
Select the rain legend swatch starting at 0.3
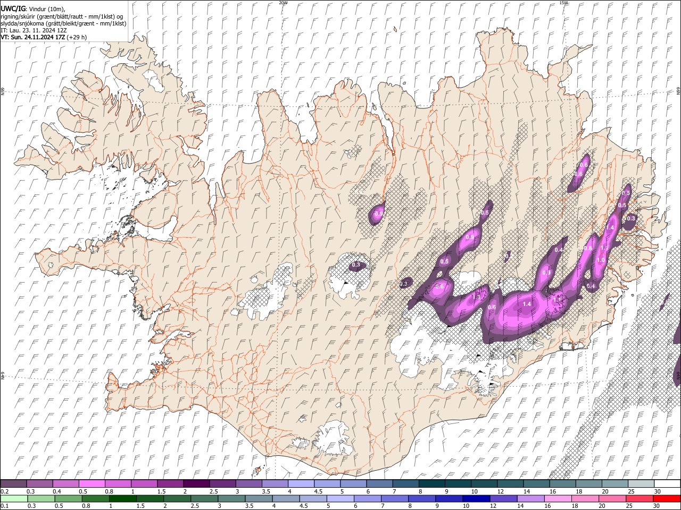pos(41,498)
